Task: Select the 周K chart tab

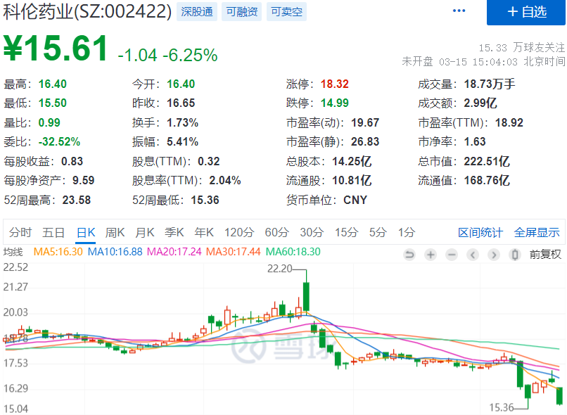Action: [x=115, y=232]
